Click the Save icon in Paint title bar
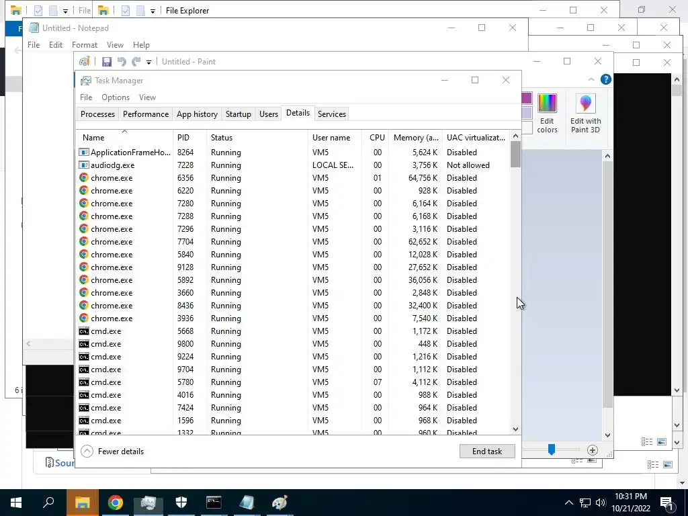688x516 pixels. [x=107, y=62]
